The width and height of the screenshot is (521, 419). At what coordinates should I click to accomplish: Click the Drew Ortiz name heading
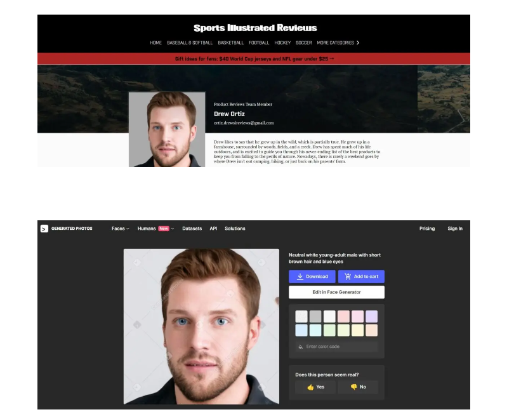tap(229, 114)
